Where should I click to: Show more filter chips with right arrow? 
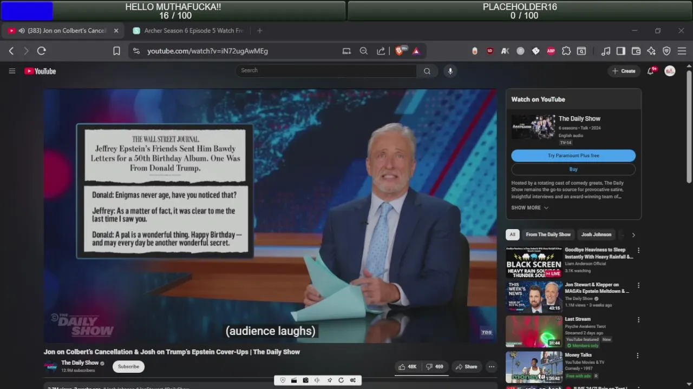[x=633, y=234]
